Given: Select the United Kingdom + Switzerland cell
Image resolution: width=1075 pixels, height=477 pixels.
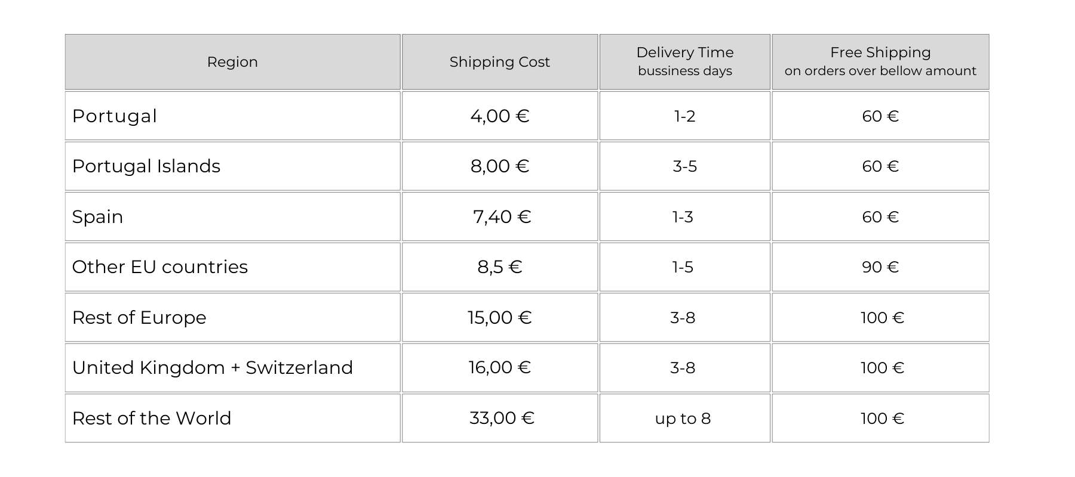Looking at the screenshot, I should [213, 367].
